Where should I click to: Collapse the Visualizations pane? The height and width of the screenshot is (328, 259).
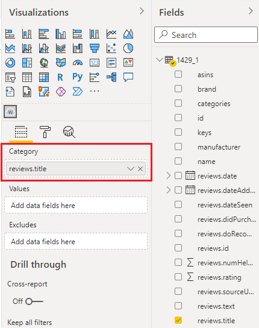click(x=142, y=11)
